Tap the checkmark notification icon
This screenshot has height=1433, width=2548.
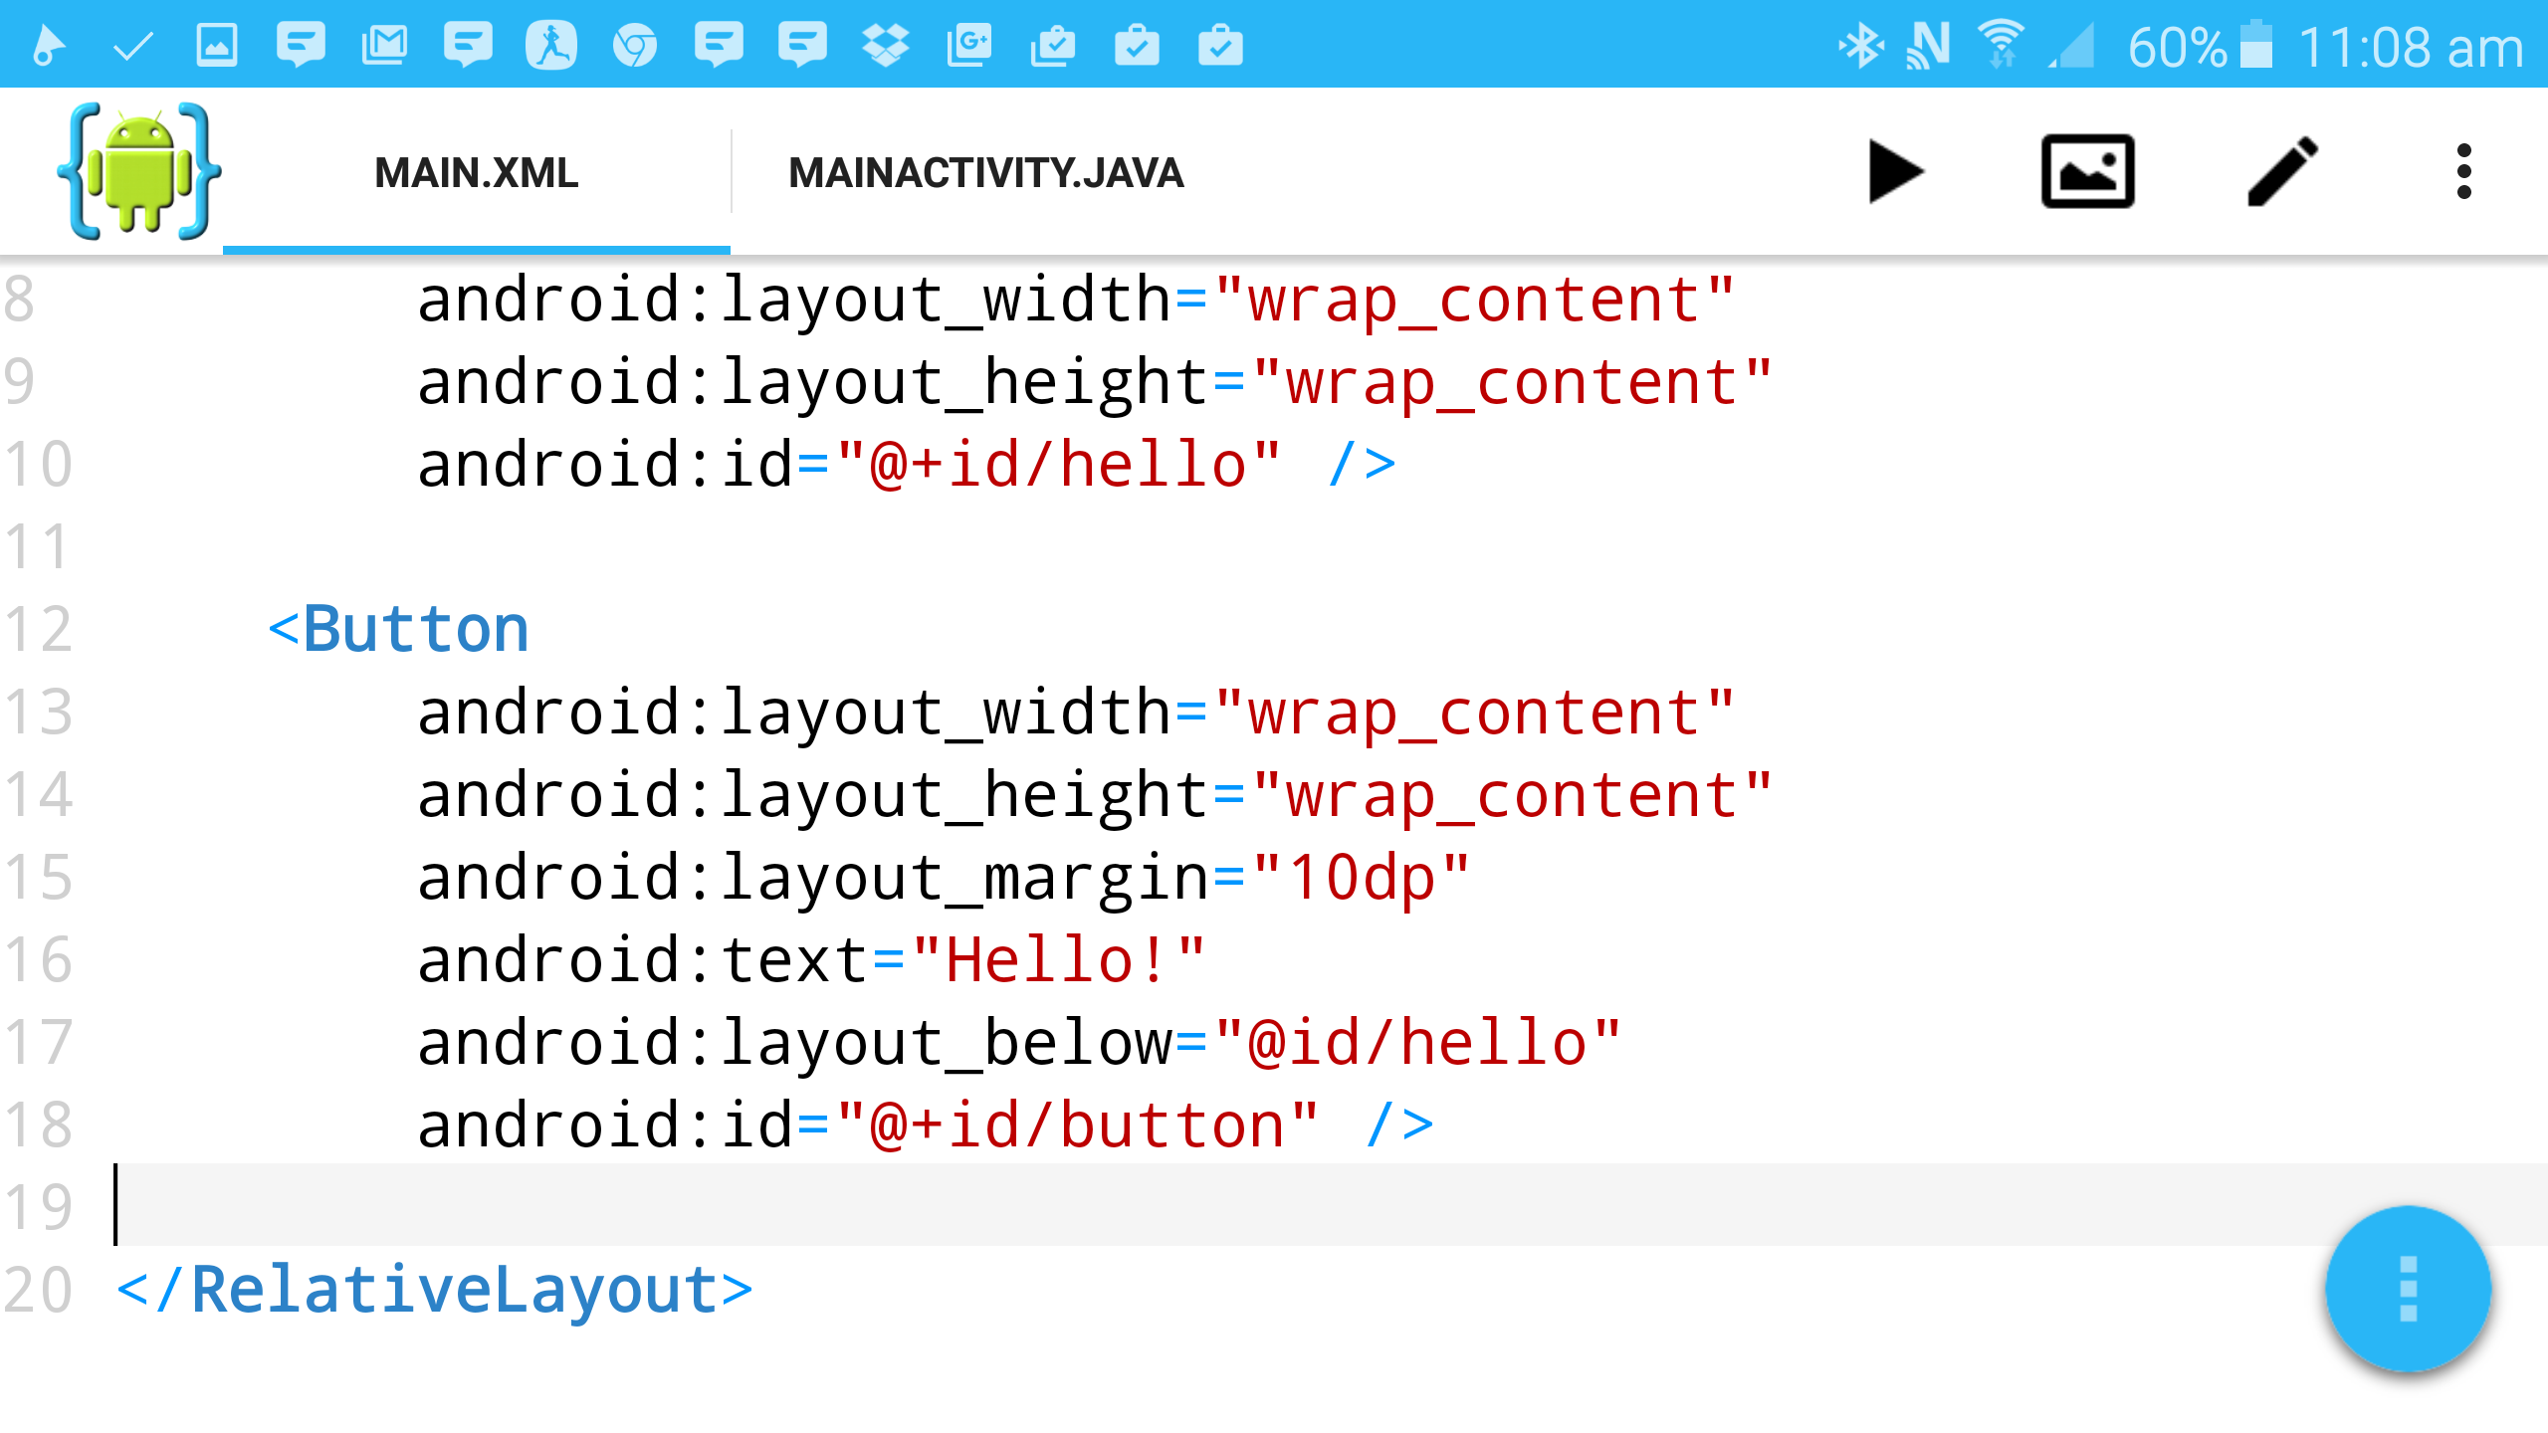tap(133, 46)
